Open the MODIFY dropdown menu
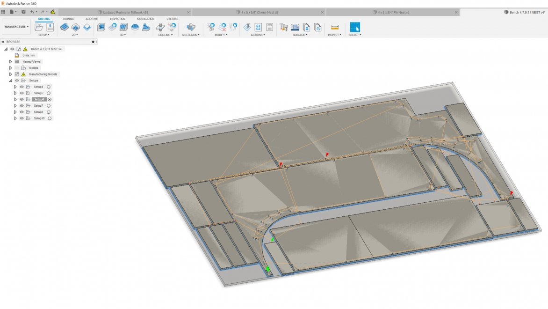 [221, 35]
